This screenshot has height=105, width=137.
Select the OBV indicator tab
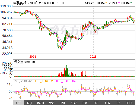tap(85, 103)
